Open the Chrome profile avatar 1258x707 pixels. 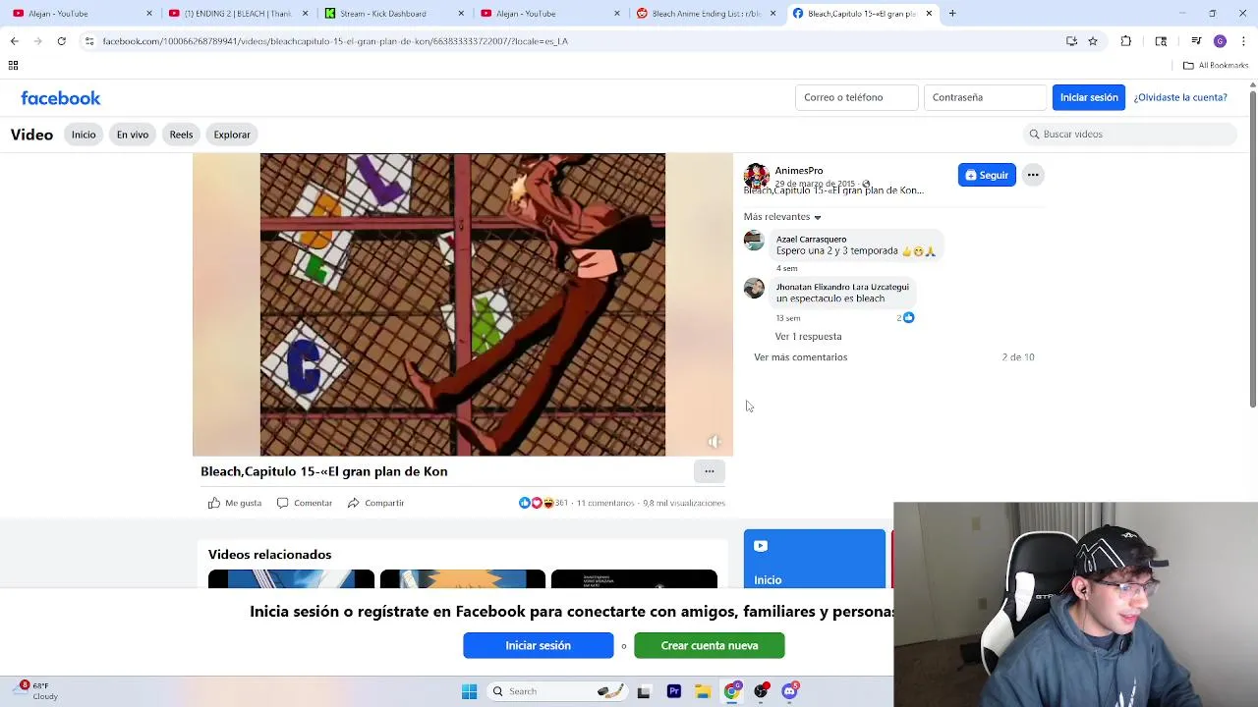[x=1220, y=41]
